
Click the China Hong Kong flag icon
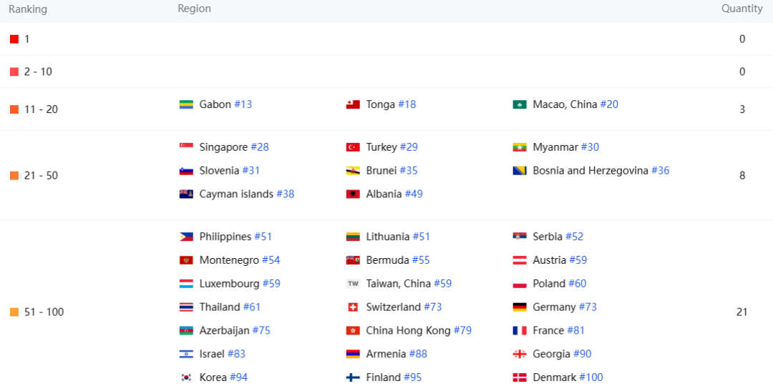point(352,330)
